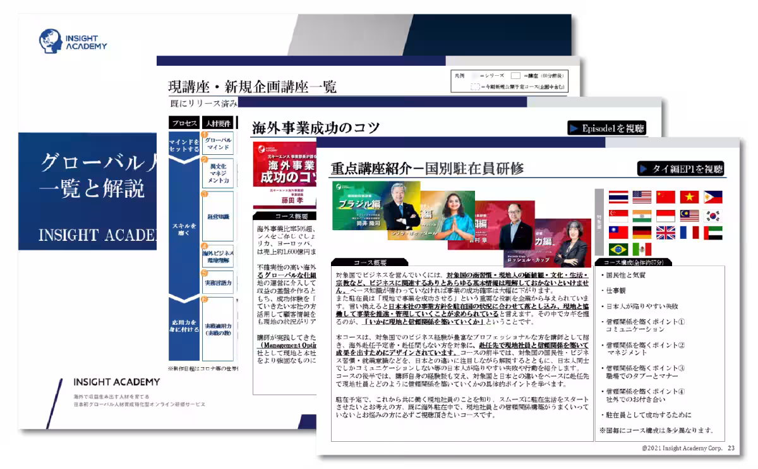Click the China flag icon

point(666,197)
